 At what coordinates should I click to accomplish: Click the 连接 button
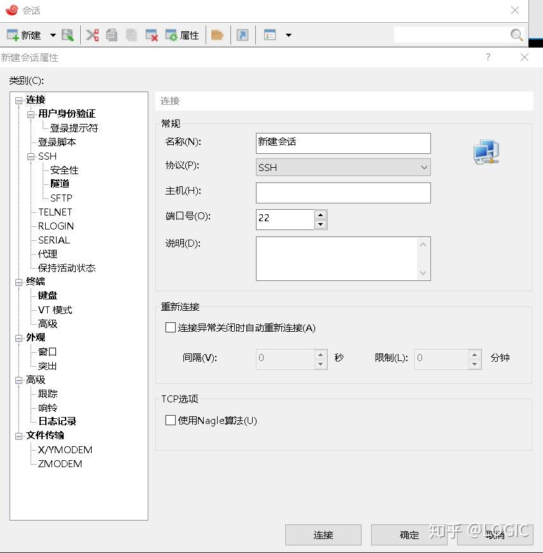(323, 535)
